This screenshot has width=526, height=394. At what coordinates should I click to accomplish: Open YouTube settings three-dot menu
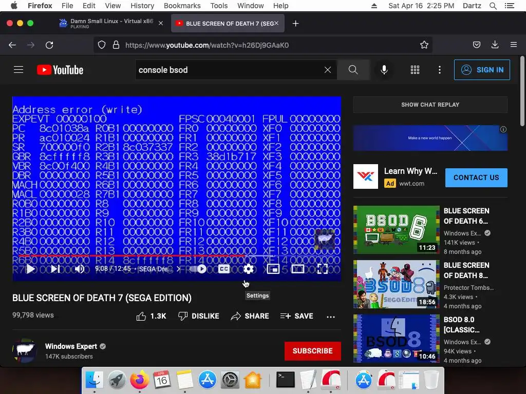(440, 70)
